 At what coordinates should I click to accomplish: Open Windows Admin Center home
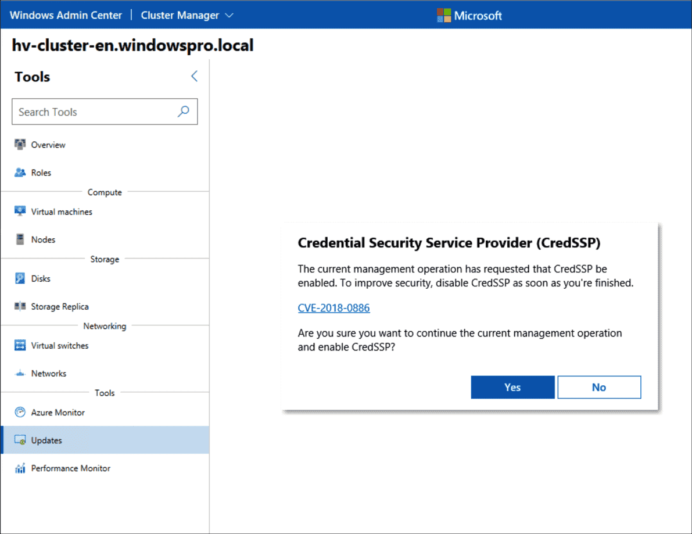coord(66,15)
